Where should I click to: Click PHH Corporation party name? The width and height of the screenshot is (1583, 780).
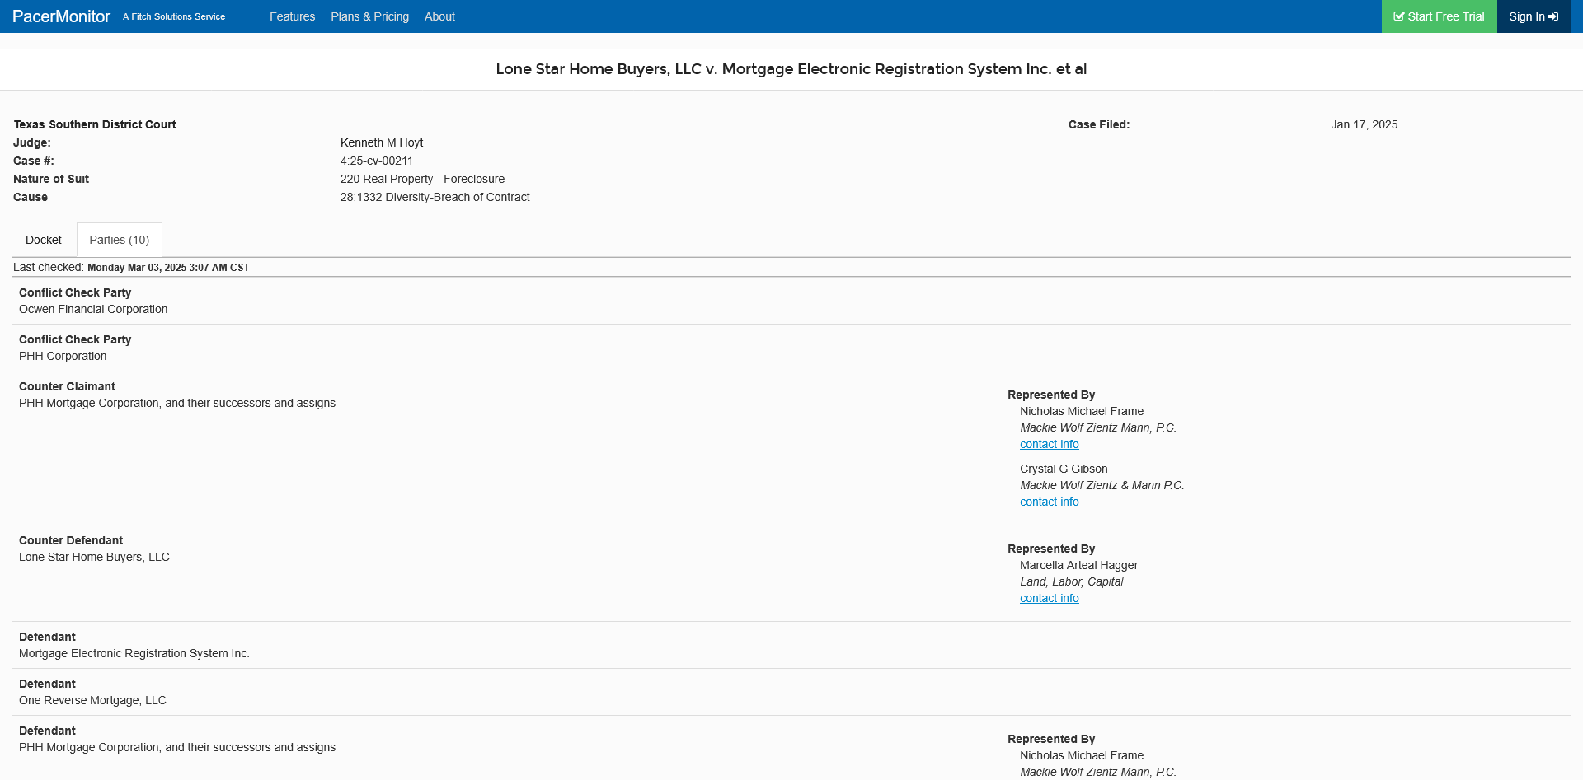click(x=63, y=356)
